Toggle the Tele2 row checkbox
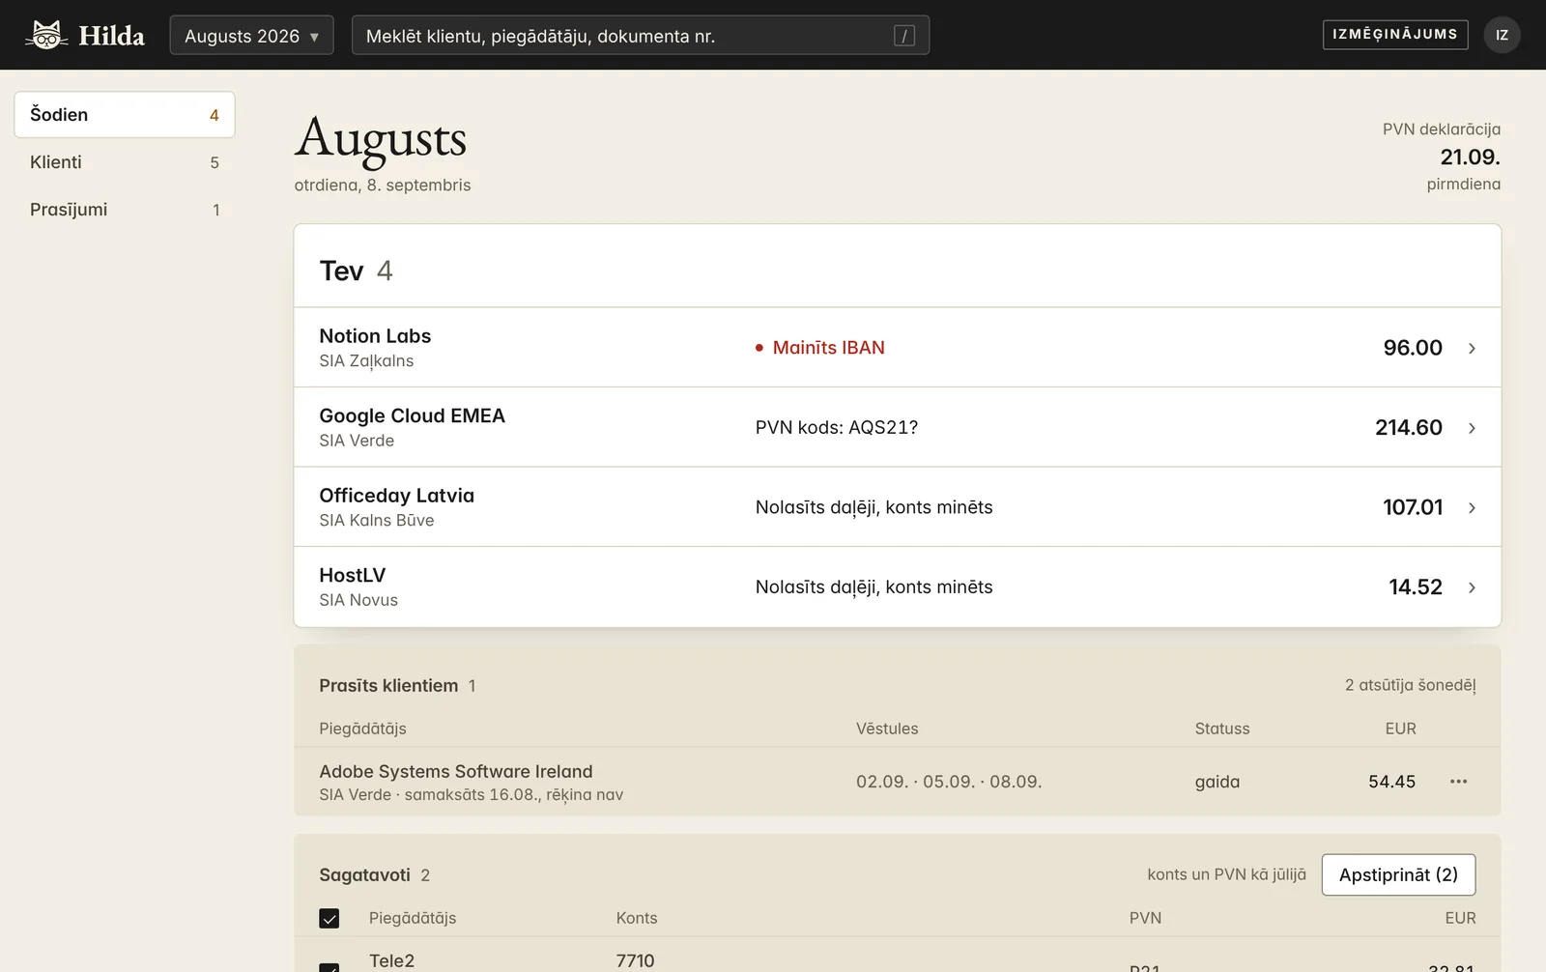1546x972 pixels. pyautogui.click(x=329, y=966)
